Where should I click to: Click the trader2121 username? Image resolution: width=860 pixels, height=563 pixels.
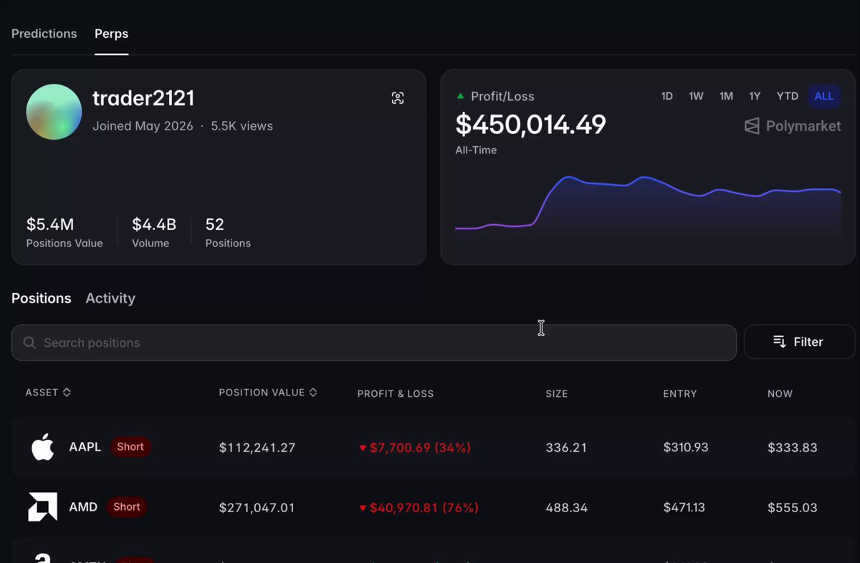coord(143,98)
